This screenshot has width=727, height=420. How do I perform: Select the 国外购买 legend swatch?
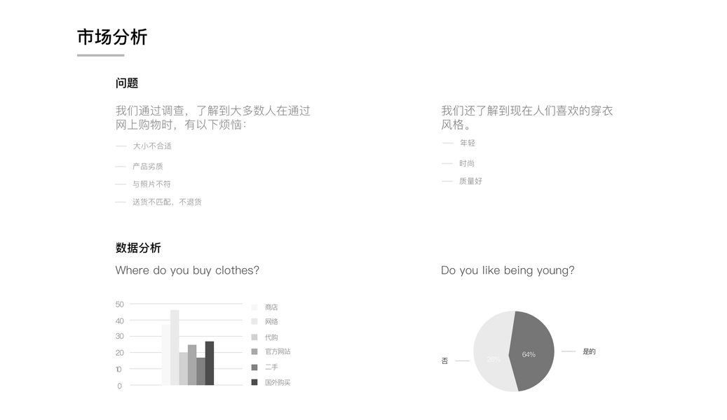(x=254, y=382)
